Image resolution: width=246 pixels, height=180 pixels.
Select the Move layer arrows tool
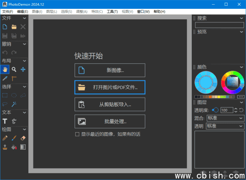tap(23, 69)
